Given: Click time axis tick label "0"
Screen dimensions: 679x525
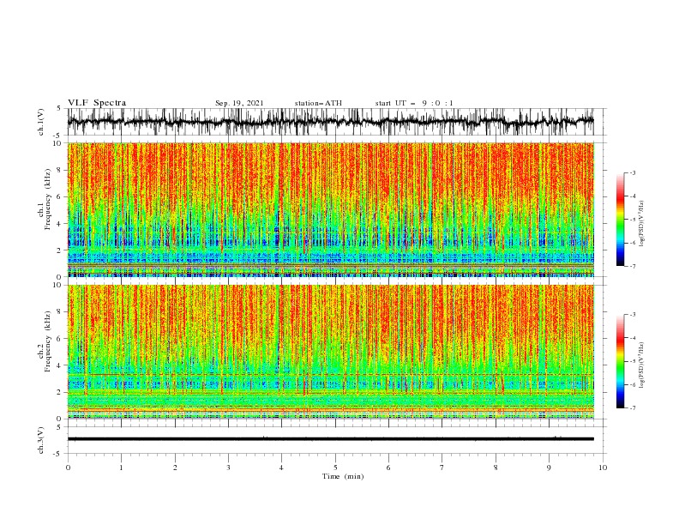Looking at the screenshot, I should click(68, 468).
